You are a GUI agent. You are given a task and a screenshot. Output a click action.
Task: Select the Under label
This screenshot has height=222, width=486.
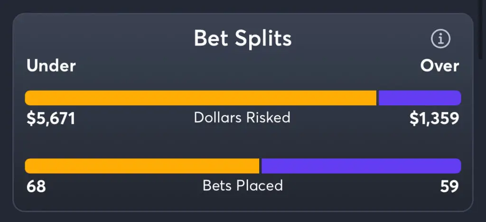click(x=51, y=66)
